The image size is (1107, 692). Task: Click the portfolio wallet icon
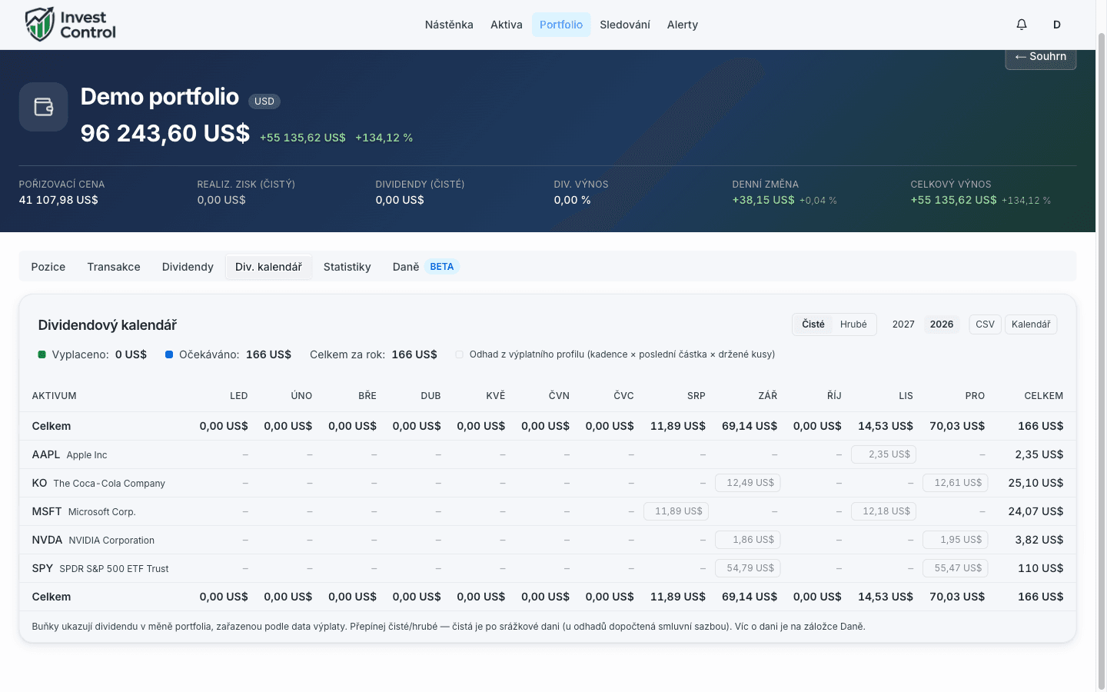(44, 107)
